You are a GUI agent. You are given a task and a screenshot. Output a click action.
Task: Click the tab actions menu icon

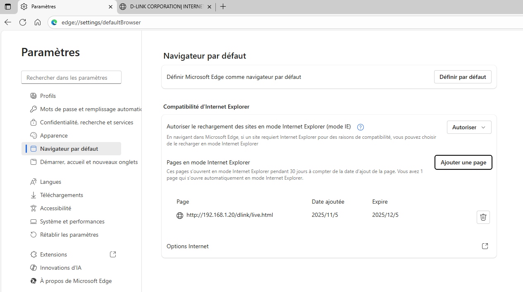tap(8, 7)
